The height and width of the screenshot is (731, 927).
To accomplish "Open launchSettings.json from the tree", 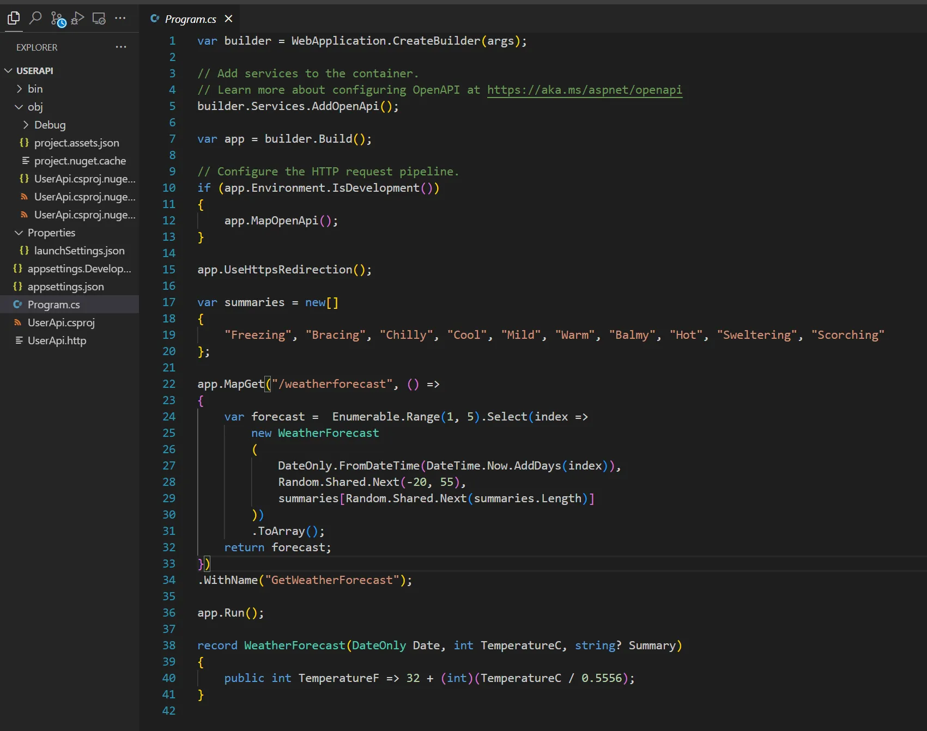I will [x=79, y=251].
